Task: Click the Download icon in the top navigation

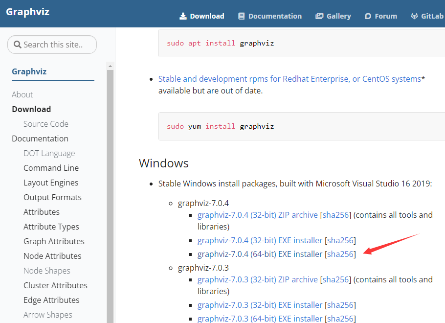Action: [183, 16]
